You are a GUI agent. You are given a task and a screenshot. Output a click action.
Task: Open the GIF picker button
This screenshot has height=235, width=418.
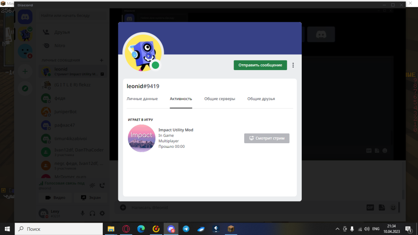pyautogui.click(x=370, y=207)
